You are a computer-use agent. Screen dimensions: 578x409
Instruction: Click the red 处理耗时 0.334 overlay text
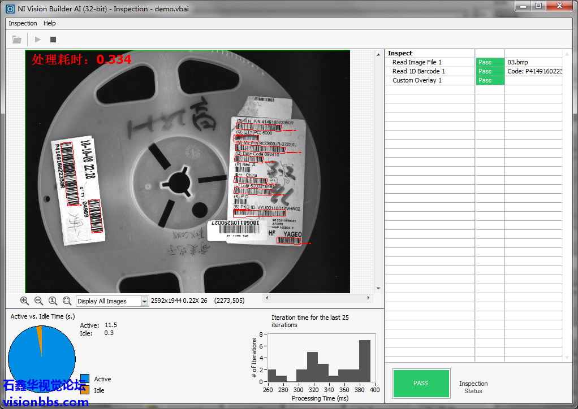coord(81,59)
